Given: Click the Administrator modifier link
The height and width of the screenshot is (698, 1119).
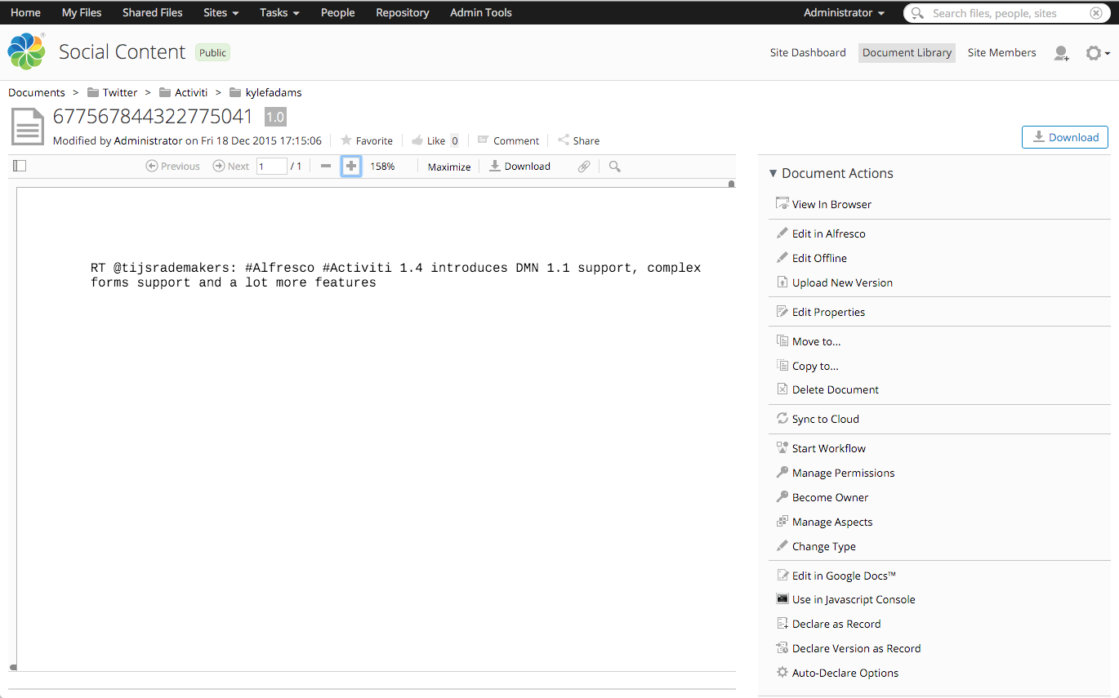Looking at the screenshot, I should coord(148,140).
